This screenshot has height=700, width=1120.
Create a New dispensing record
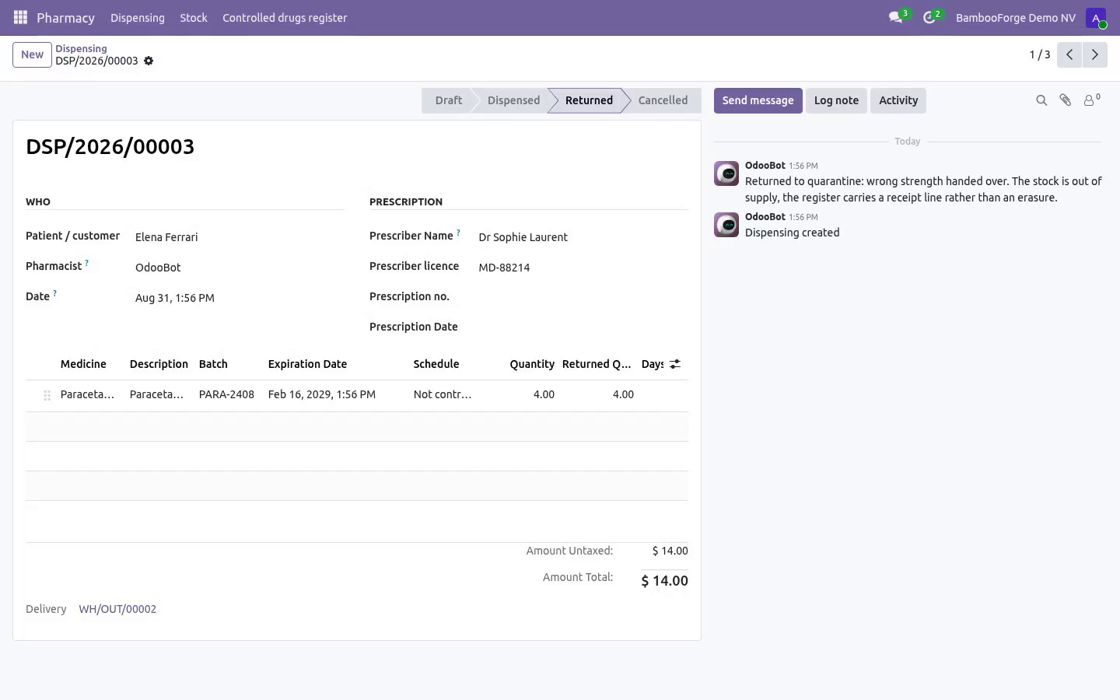32,54
